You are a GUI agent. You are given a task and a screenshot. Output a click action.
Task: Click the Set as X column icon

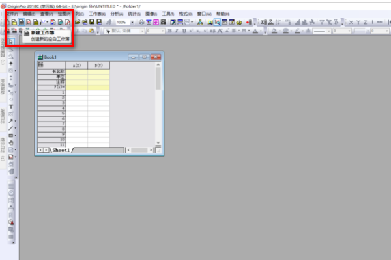pyautogui.click(x=351, y=23)
